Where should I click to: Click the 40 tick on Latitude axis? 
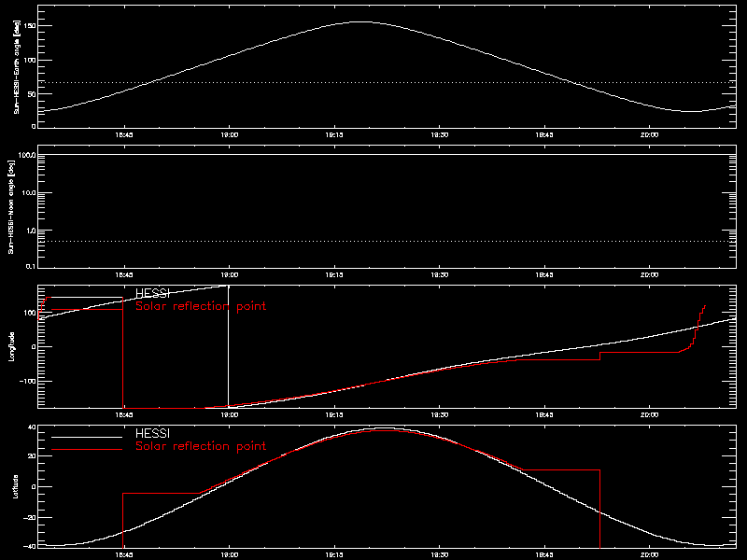32,427
